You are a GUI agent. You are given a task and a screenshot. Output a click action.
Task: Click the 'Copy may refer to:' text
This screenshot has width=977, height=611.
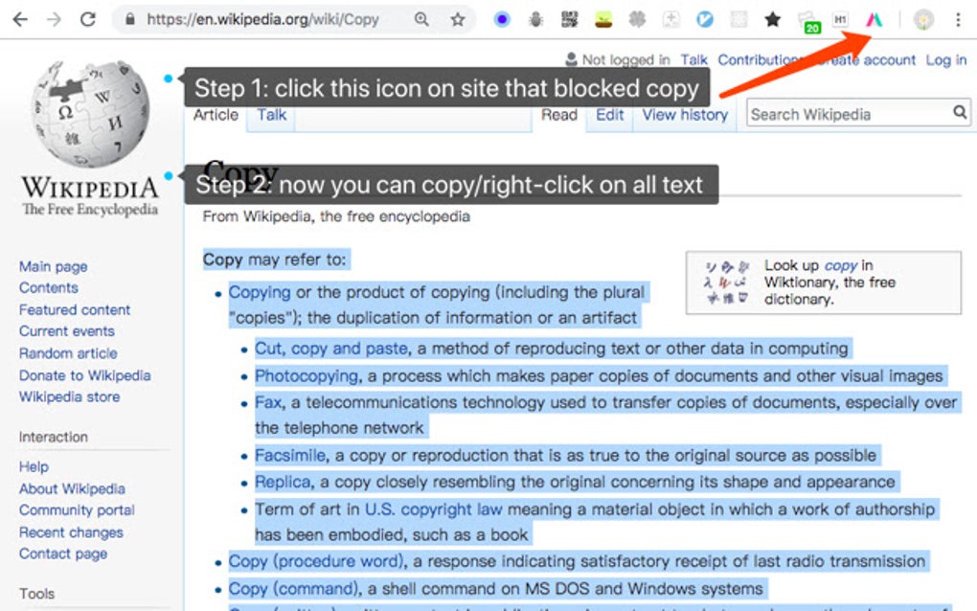(x=275, y=260)
